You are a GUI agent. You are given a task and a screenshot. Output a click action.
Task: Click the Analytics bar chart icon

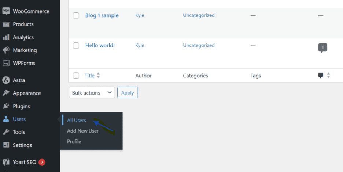[6, 37]
